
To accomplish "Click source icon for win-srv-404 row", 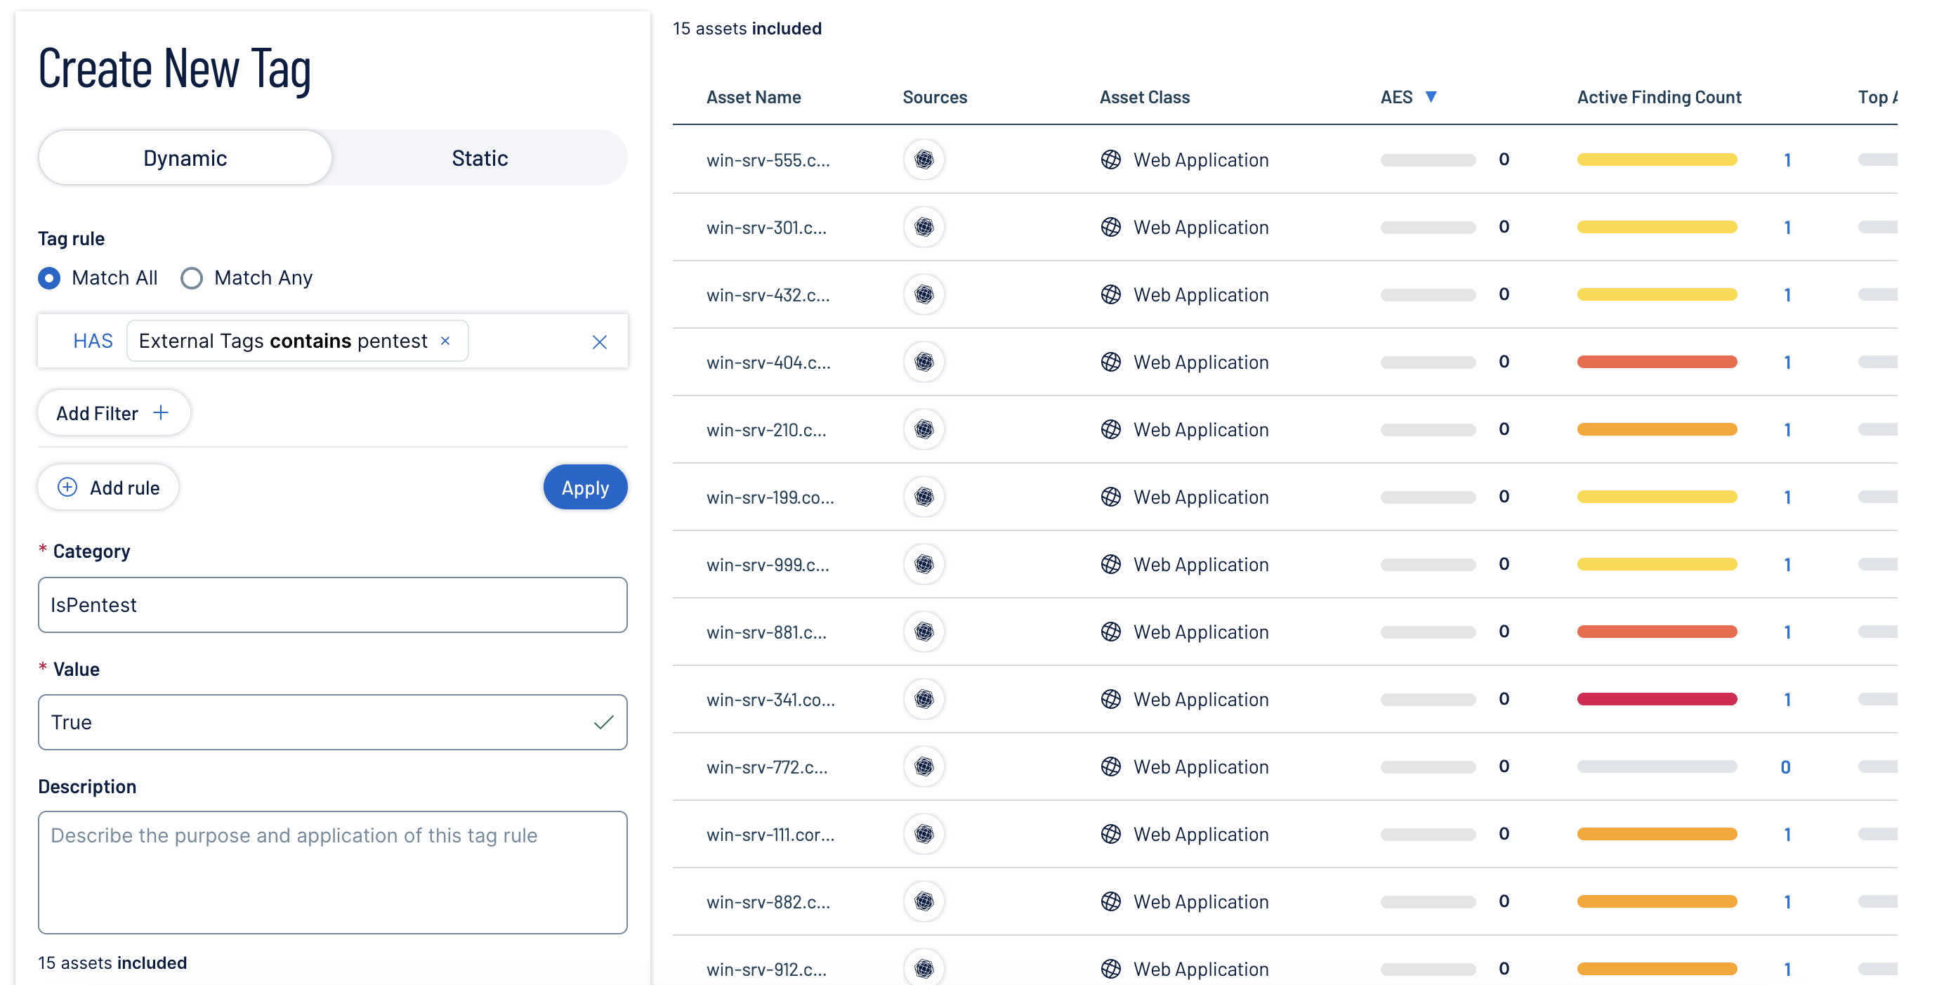I will click(x=924, y=363).
